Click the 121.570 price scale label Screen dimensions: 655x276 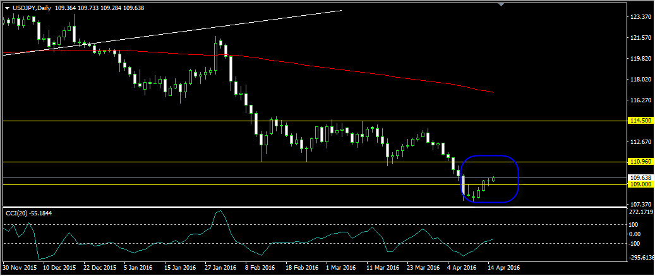tap(641, 38)
